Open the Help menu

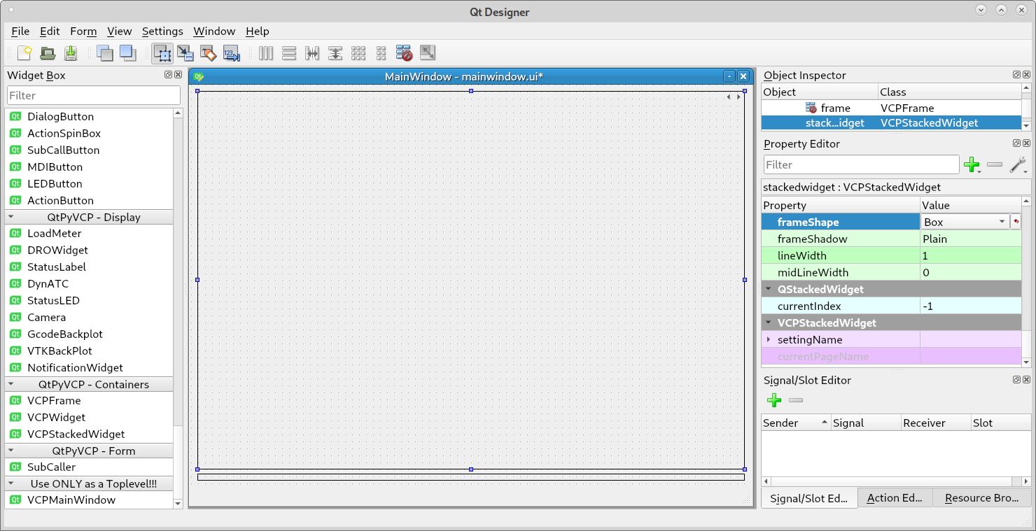click(x=258, y=31)
